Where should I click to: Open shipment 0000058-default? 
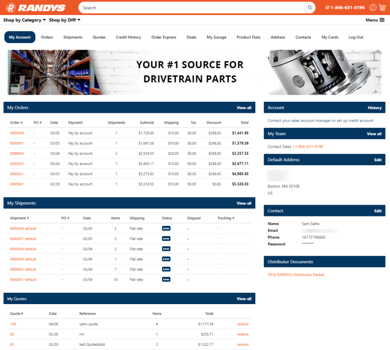pyautogui.click(x=23, y=228)
